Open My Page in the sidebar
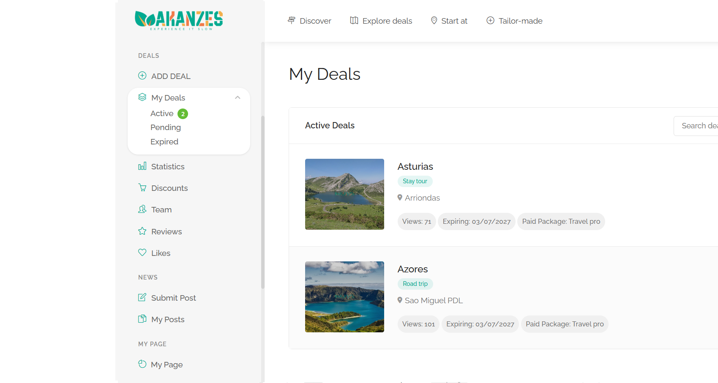718x383 pixels. tap(167, 364)
